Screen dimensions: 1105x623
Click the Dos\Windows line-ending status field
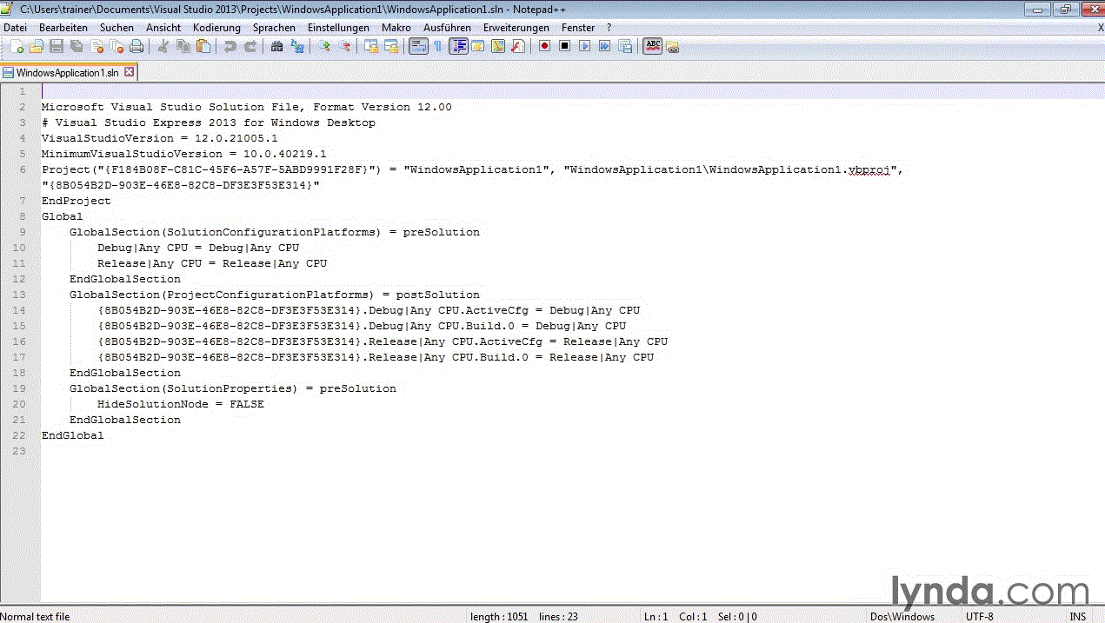(902, 616)
